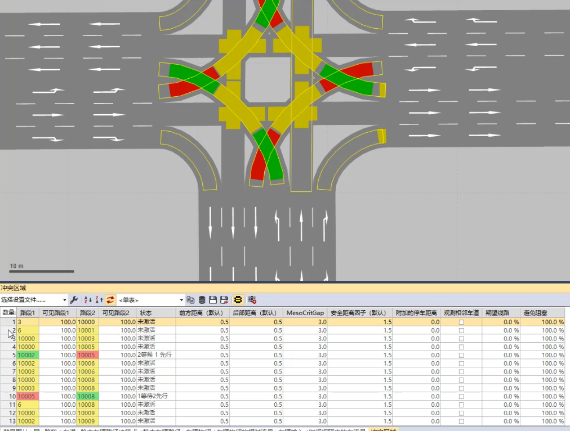Check 观测相邻车道 box in row 1
This screenshot has width=570, height=431.
click(461, 322)
